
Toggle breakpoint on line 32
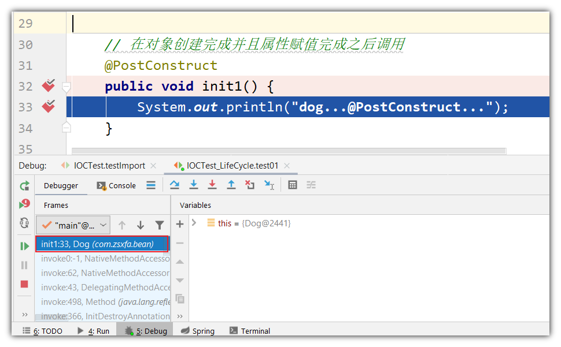point(49,86)
